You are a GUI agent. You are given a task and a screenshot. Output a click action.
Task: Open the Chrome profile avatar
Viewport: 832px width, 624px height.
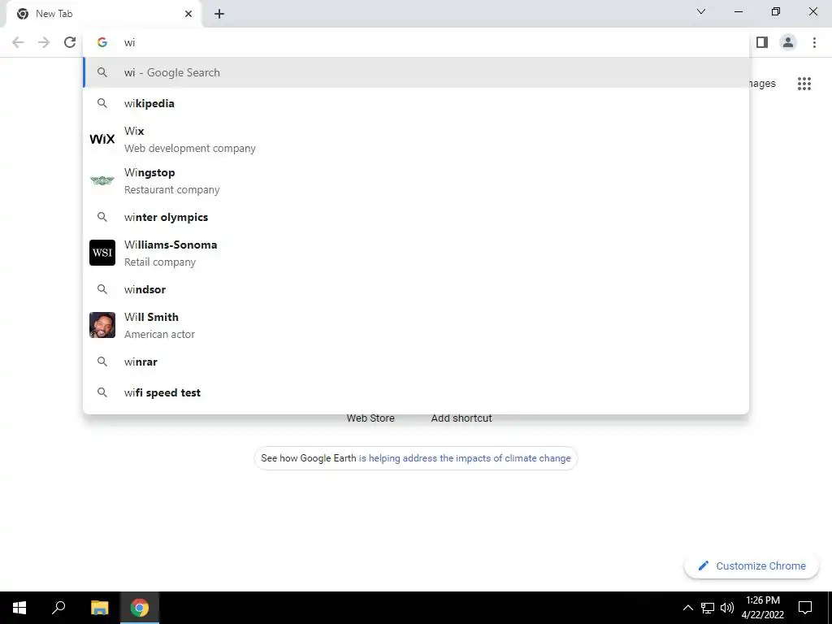(788, 42)
